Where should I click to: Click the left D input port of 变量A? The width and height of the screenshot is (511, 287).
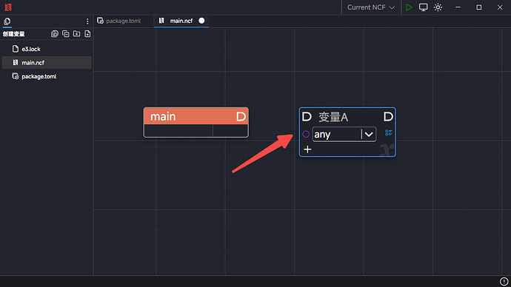point(307,116)
